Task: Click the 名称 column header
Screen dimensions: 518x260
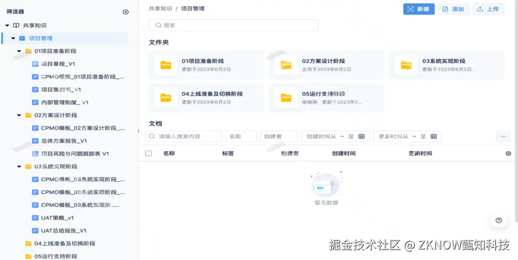Action: (x=169, y=153)
